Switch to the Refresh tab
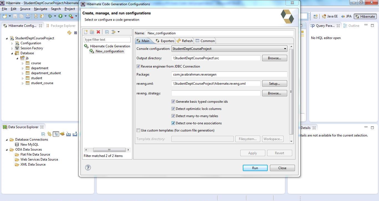379x201 pixels. [x=185, y=41]
